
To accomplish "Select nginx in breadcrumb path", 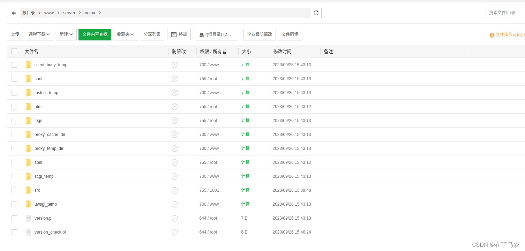I will (x=90, y=13).
